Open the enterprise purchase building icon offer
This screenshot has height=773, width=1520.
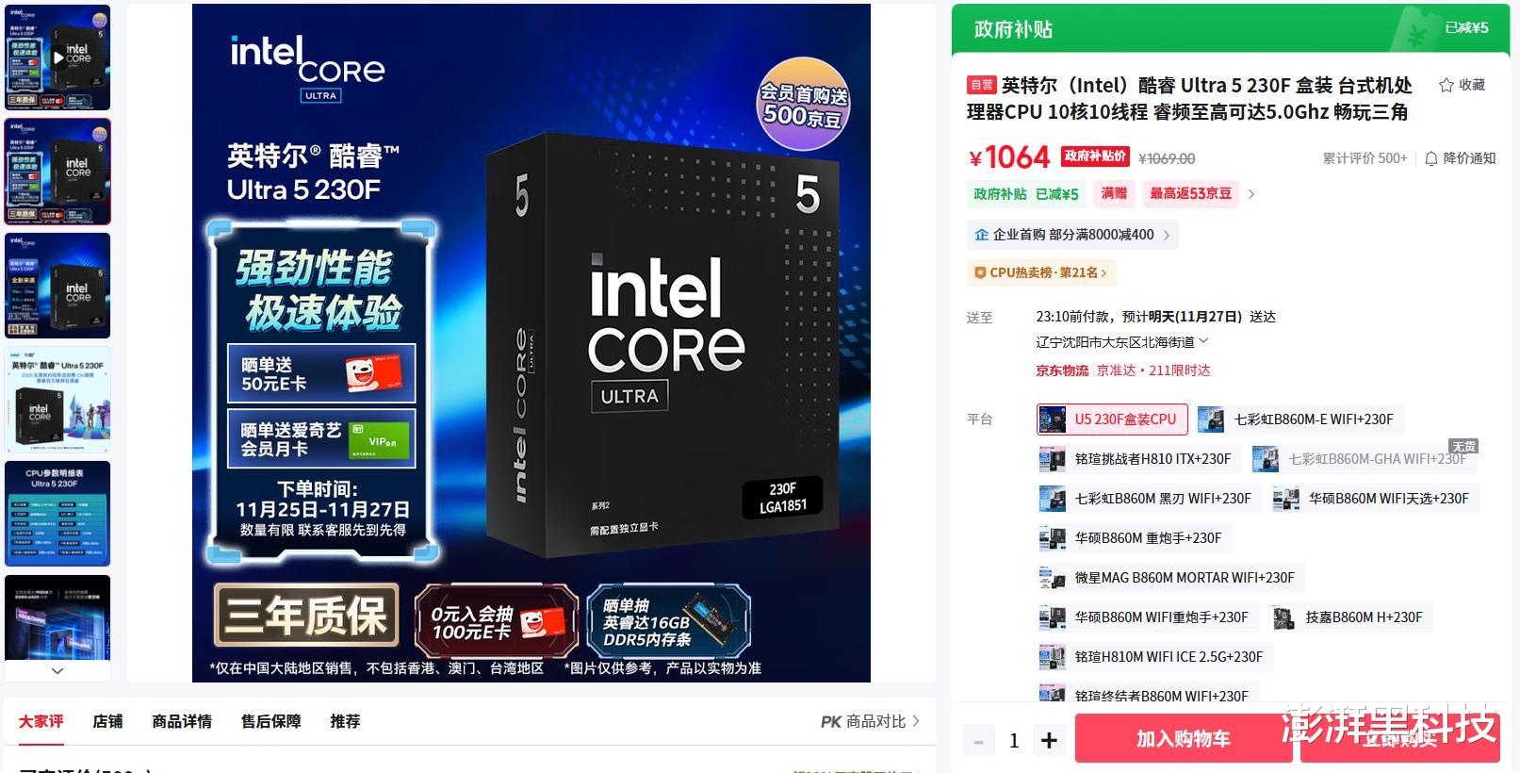[981, 235]
